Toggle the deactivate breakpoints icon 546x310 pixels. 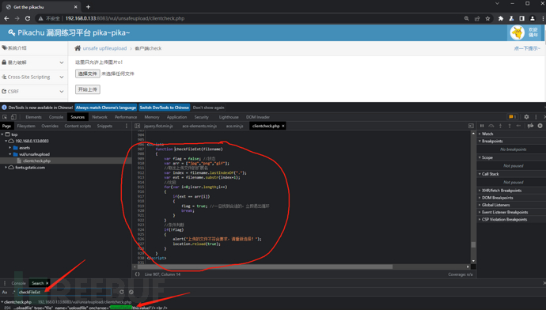click(x=530, y=126)
